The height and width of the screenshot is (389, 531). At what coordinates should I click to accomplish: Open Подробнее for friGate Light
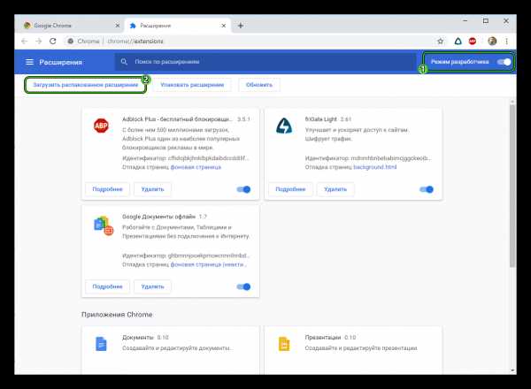tap(290, 189)
